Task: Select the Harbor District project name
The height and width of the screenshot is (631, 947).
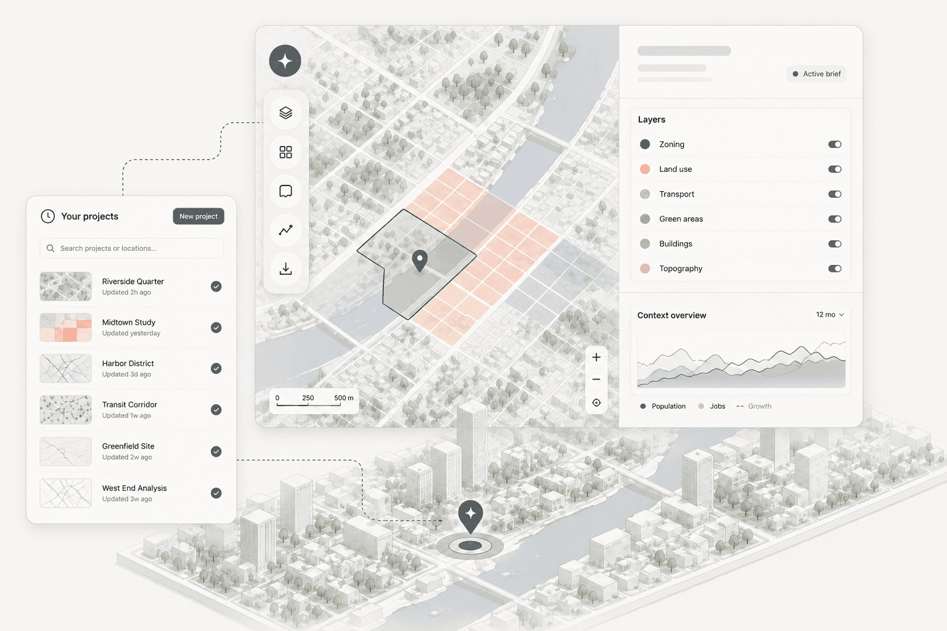Action: (128, 364)
